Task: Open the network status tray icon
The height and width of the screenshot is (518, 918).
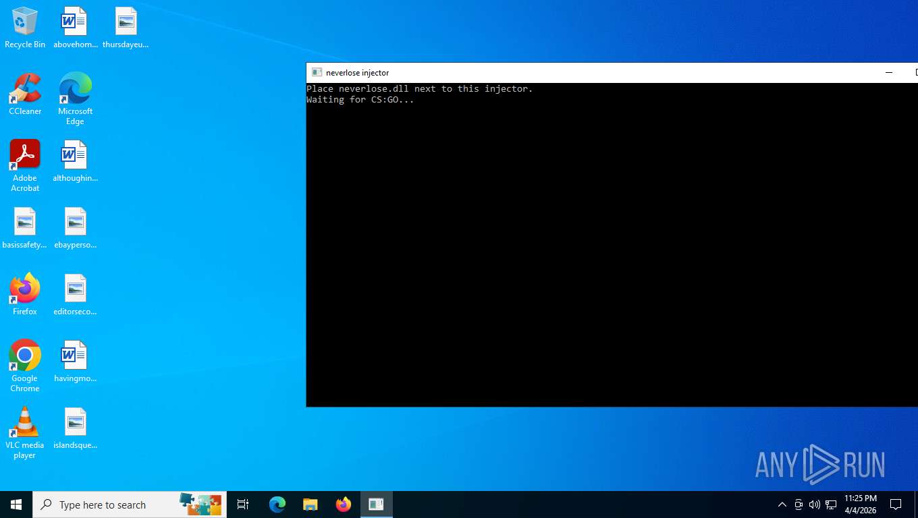Action: [831, 505]
